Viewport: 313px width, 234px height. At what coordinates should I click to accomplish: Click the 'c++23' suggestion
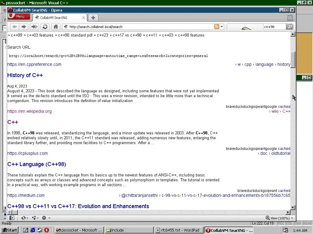(x=103, y=35)
